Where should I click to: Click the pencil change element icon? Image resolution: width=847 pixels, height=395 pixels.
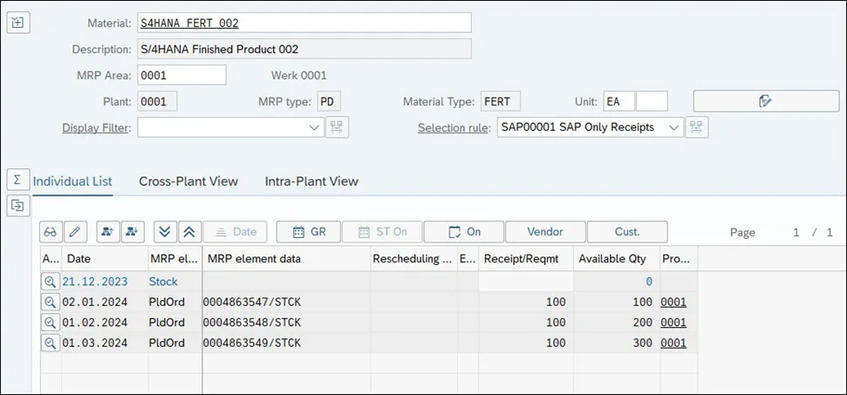coord(75,232)
